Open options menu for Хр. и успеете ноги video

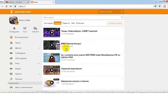pos(122,54)
